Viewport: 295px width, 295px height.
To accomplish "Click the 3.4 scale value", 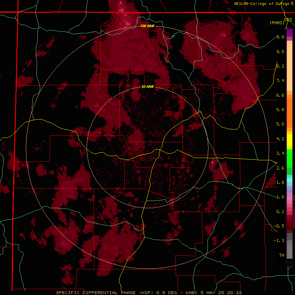I will tap(280, 153).
